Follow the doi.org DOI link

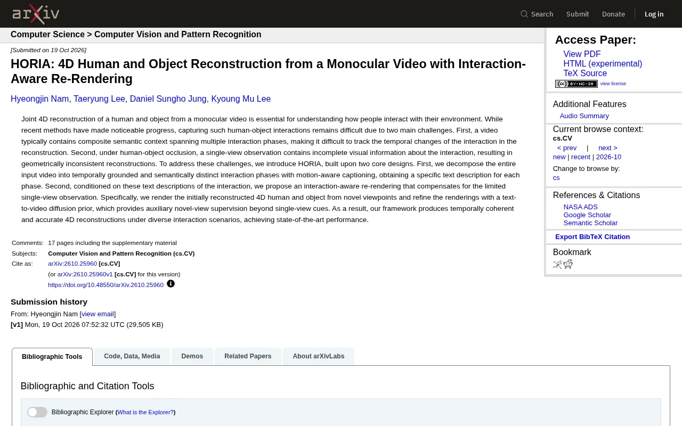point(105,285)
